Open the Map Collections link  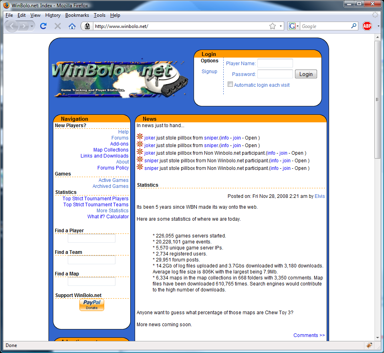[x=111, y=150]
